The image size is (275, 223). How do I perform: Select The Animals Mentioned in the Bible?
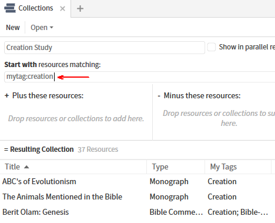[137, 197]
